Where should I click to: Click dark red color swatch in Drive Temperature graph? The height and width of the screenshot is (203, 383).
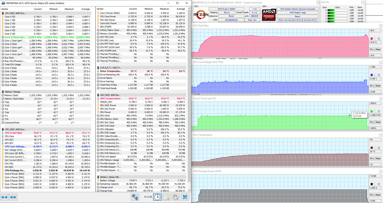click(372, 148)
